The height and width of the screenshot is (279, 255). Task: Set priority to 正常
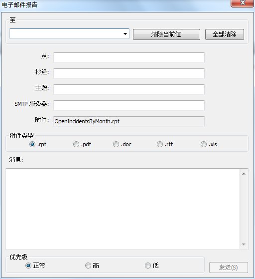tap(28, 266)
